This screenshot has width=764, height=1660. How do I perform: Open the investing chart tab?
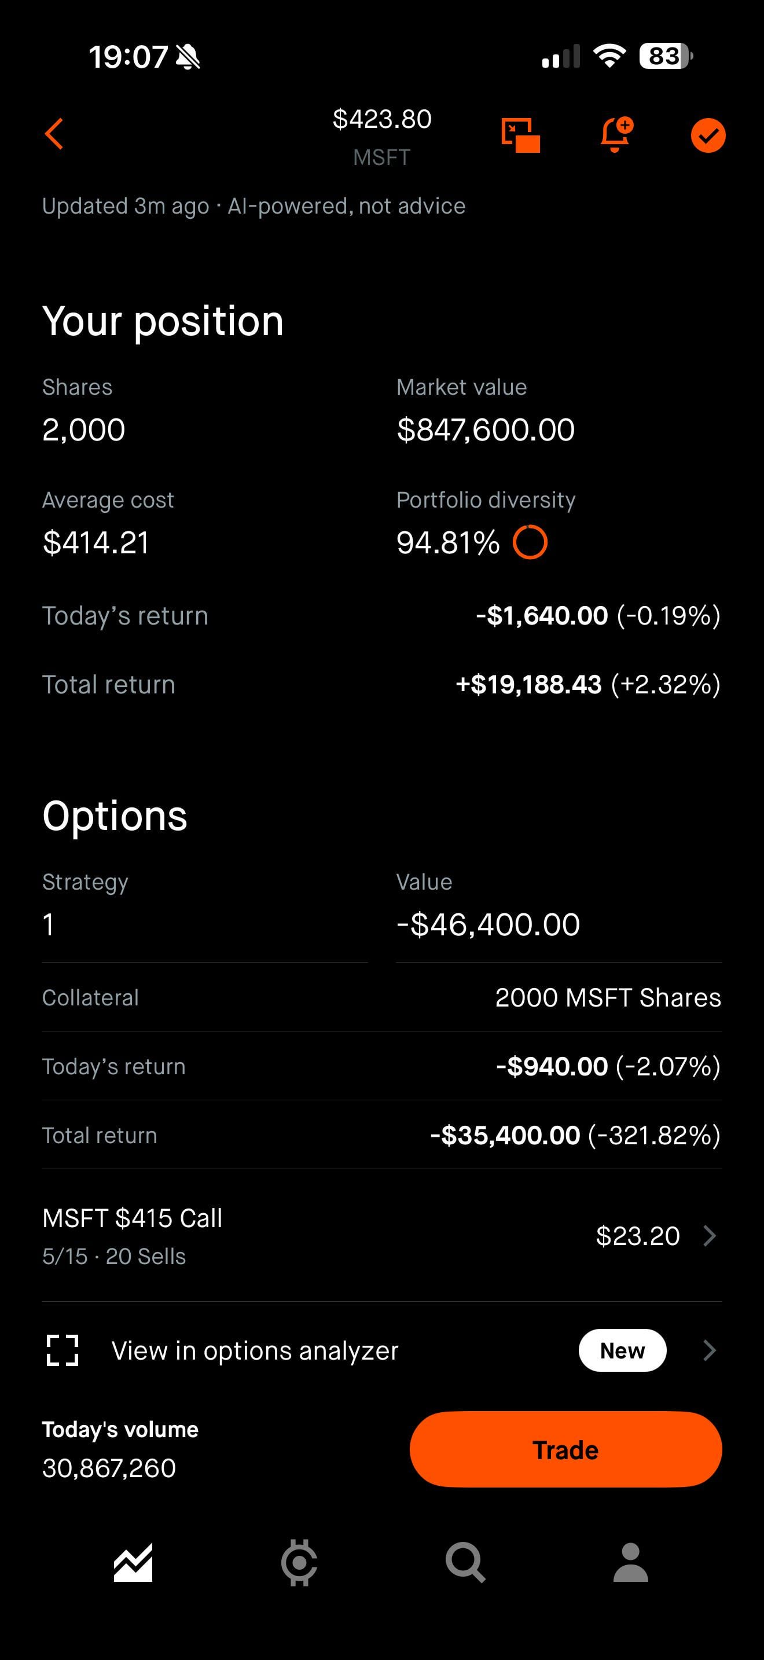133,1563
